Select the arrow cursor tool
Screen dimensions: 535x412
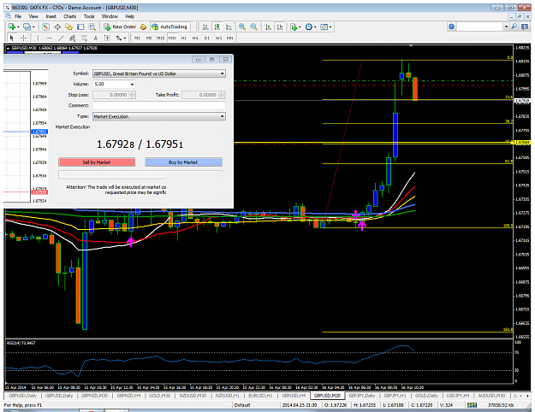[x=12, y=38]
